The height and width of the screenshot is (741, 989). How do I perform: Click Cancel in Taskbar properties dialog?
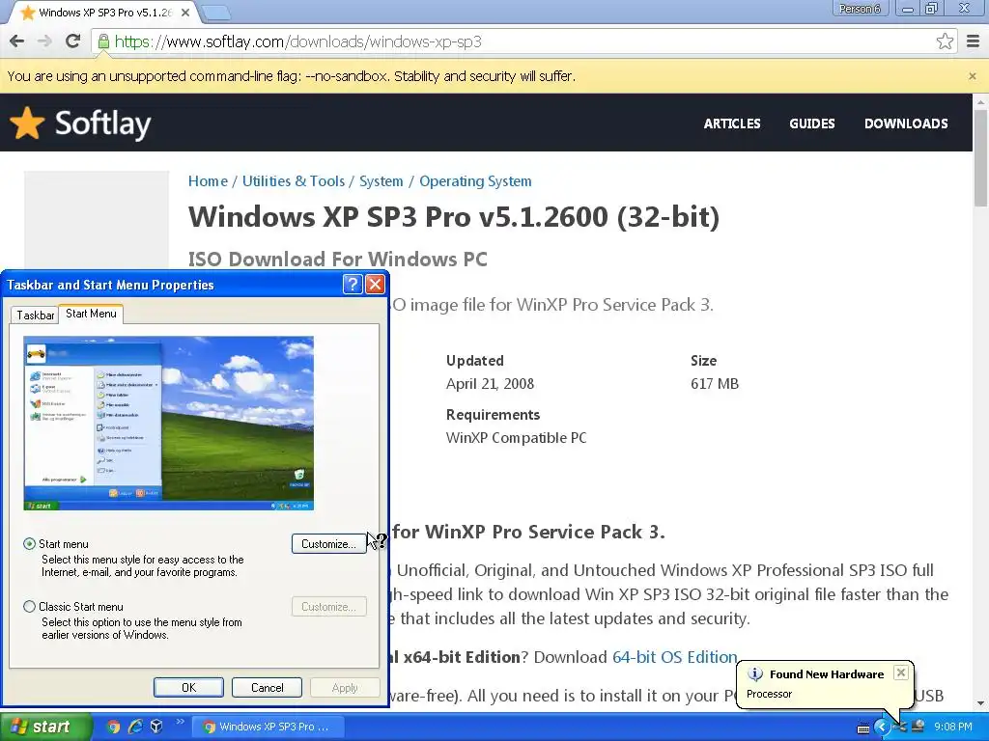267,687
